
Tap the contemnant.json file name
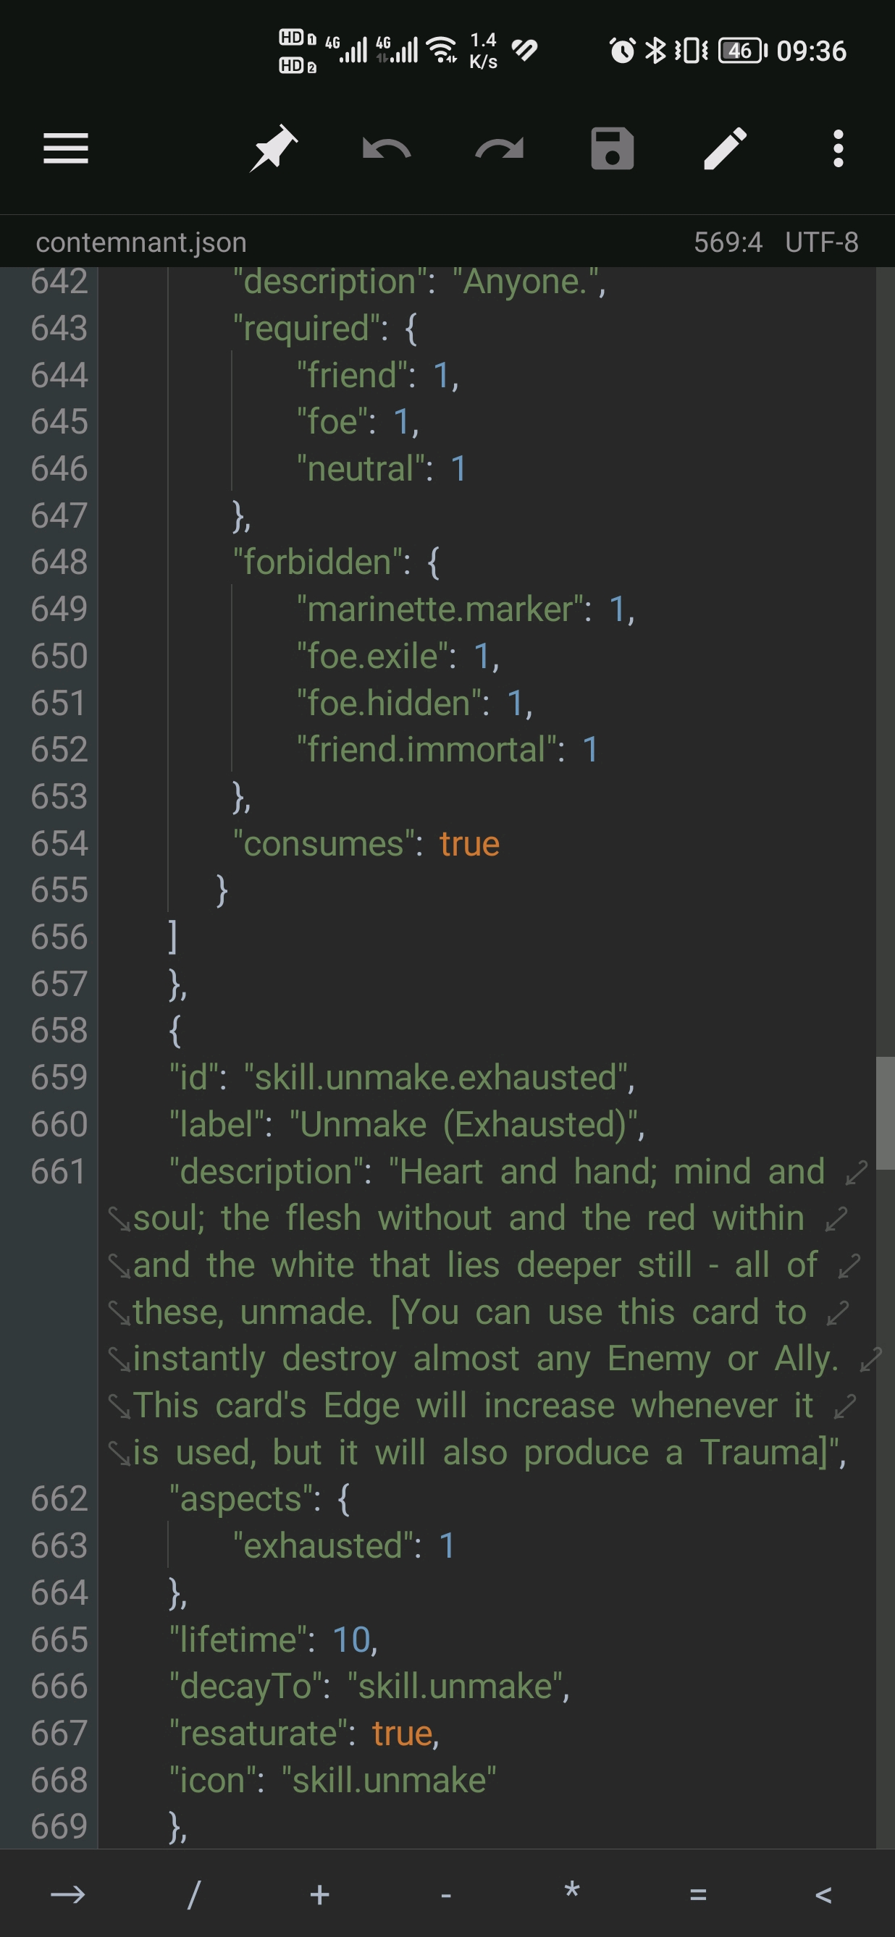click(x=141, y=242)
